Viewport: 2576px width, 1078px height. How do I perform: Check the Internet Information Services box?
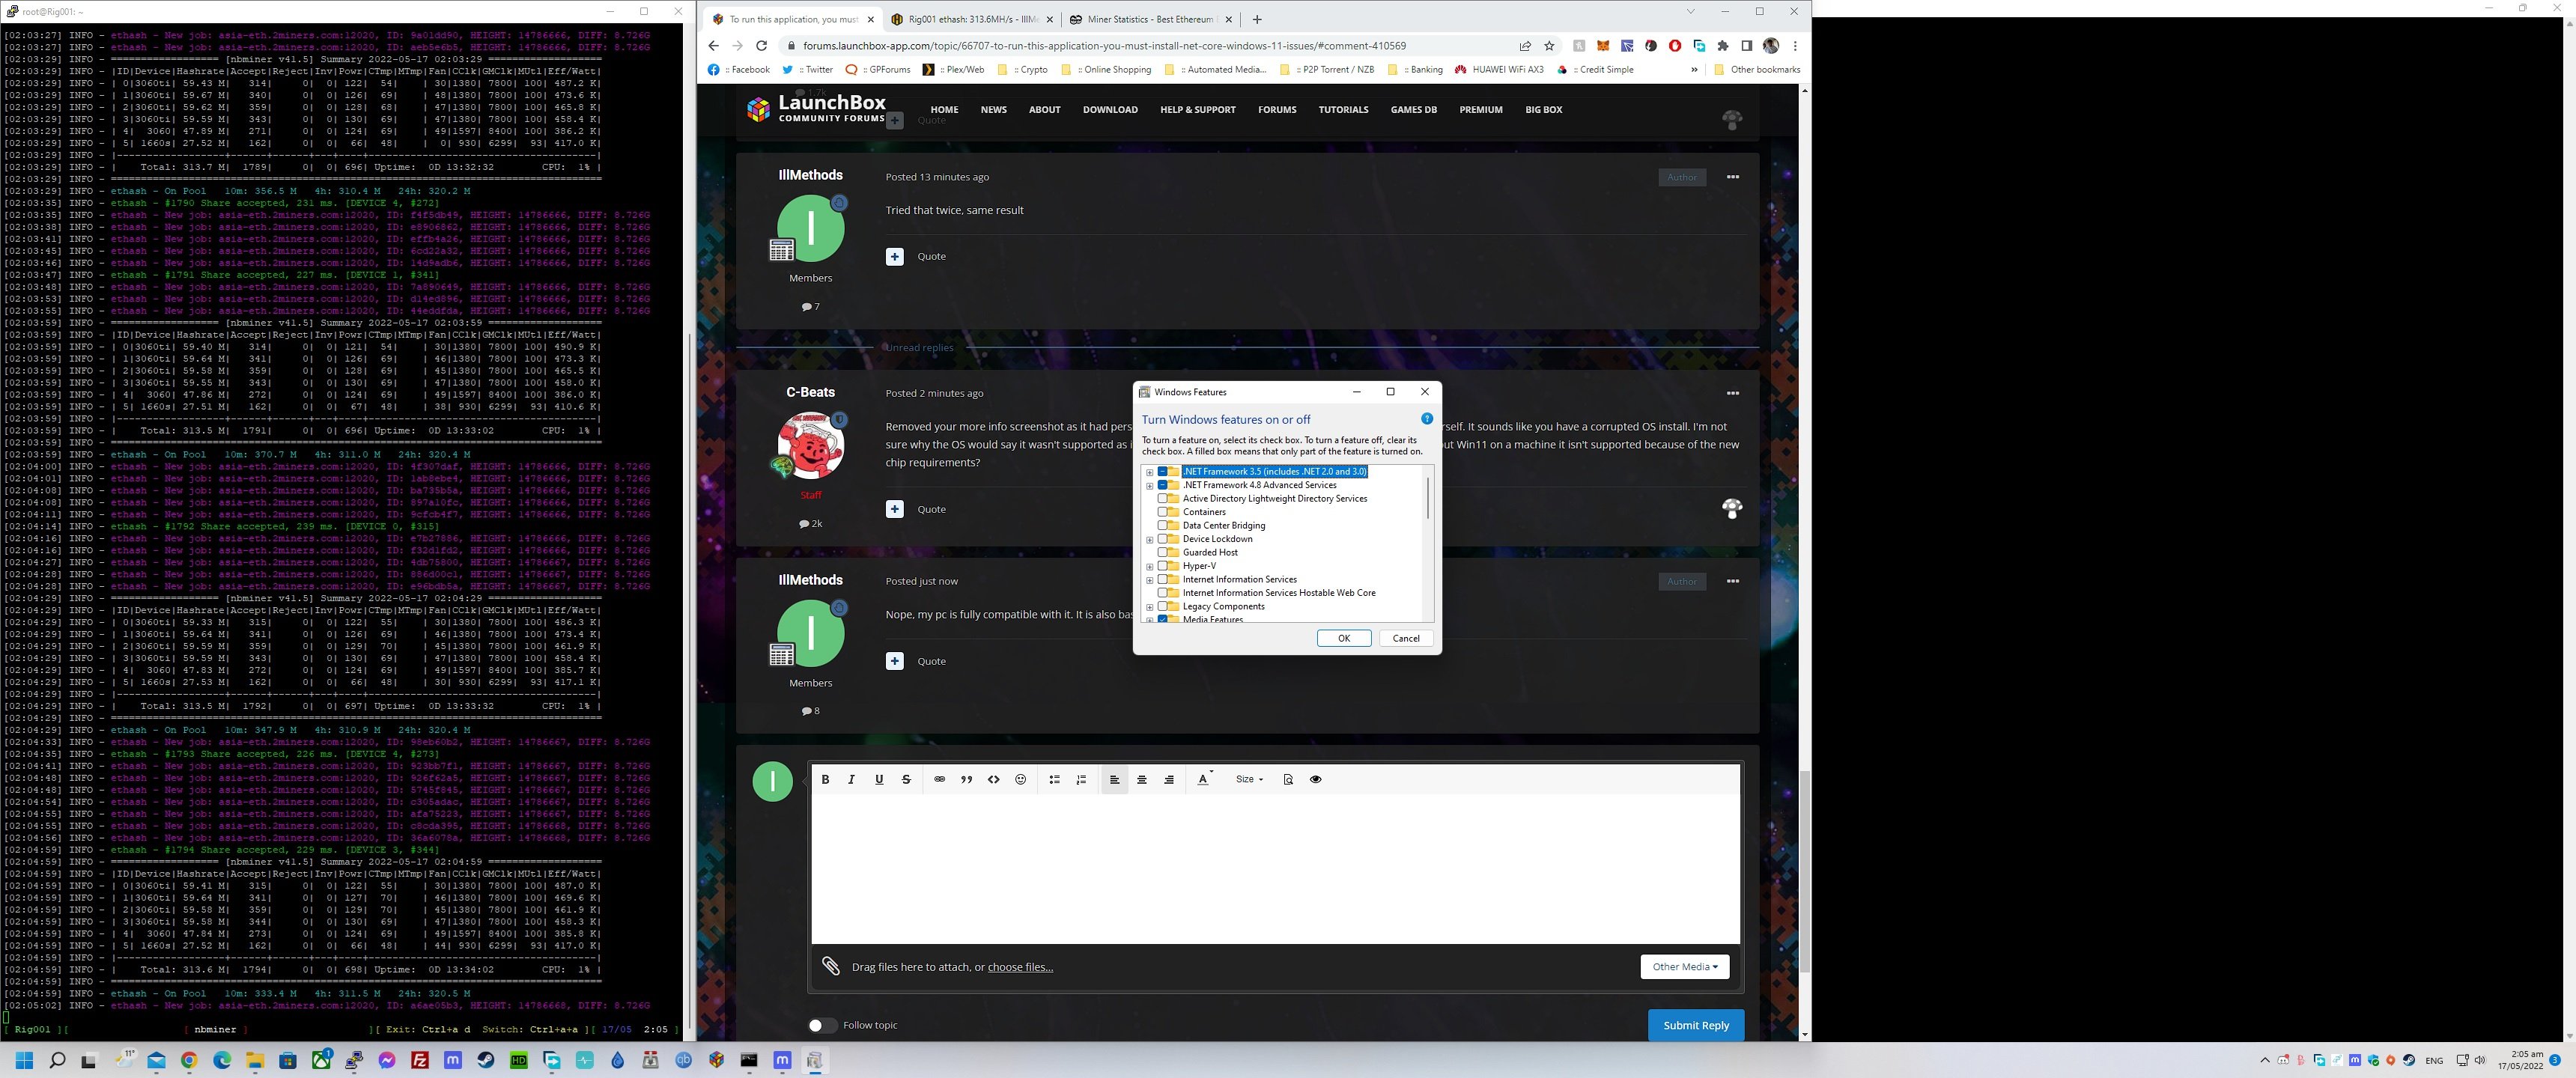click(1163, 579)
